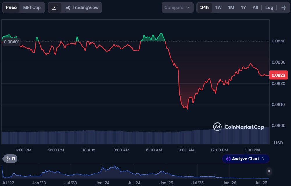Image resolution: width=291 pixels, height=186 pixels.
Task: Click the current price label 0.0823
Action: pos(278,75)
